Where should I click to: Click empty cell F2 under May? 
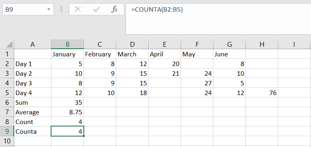[197, 64]
